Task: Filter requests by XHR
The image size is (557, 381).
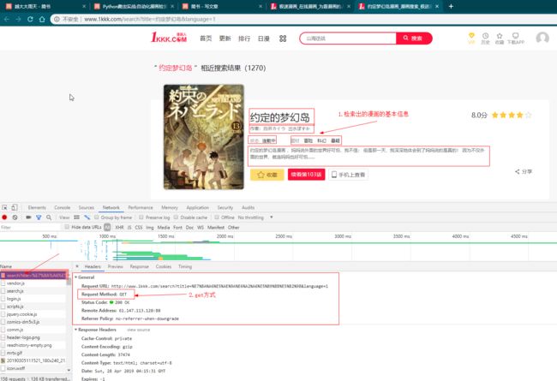Action: click(119, 227)
